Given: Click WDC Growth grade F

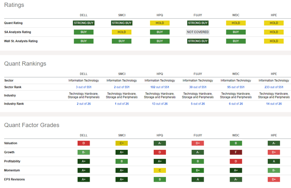Looking at the screenshot, I should 236,152.
